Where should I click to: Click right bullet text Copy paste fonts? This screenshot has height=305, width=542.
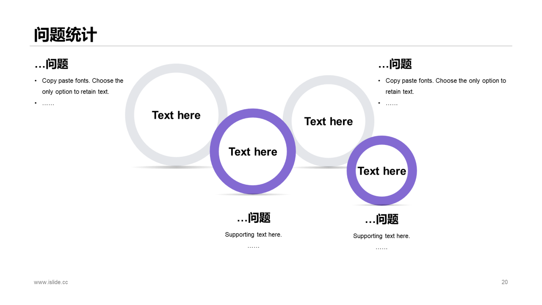pyautogui.click(x=446, y=86)
